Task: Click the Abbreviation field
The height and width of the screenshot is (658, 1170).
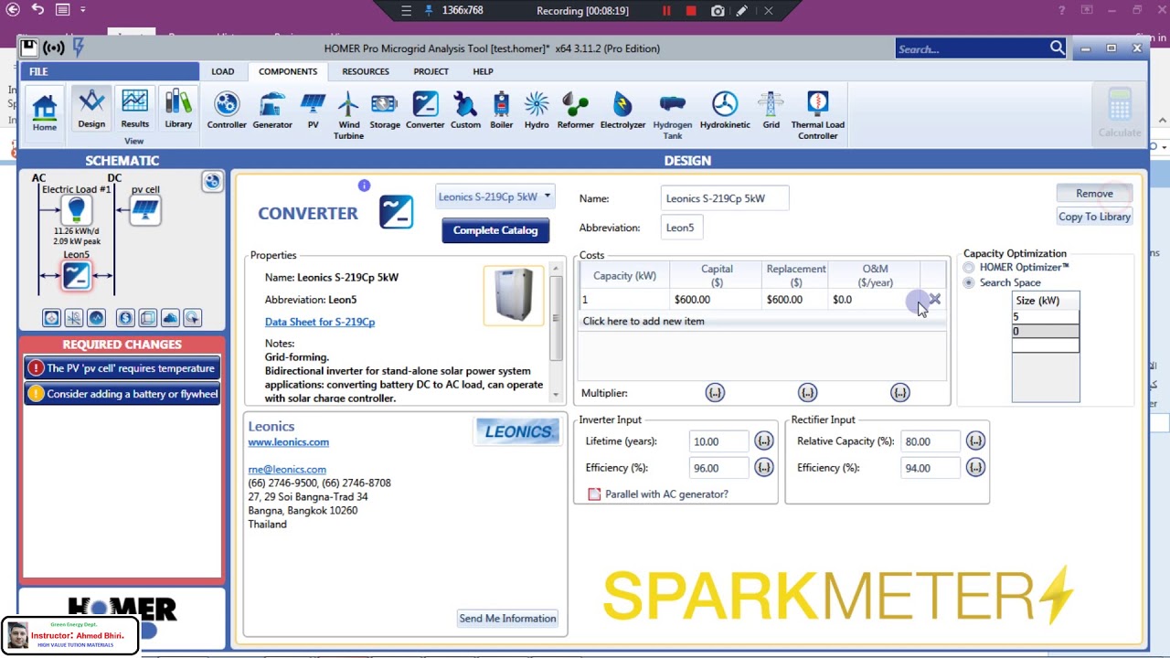Action: (682, 228)
